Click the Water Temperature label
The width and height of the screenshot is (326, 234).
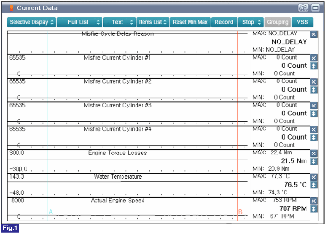118,177
